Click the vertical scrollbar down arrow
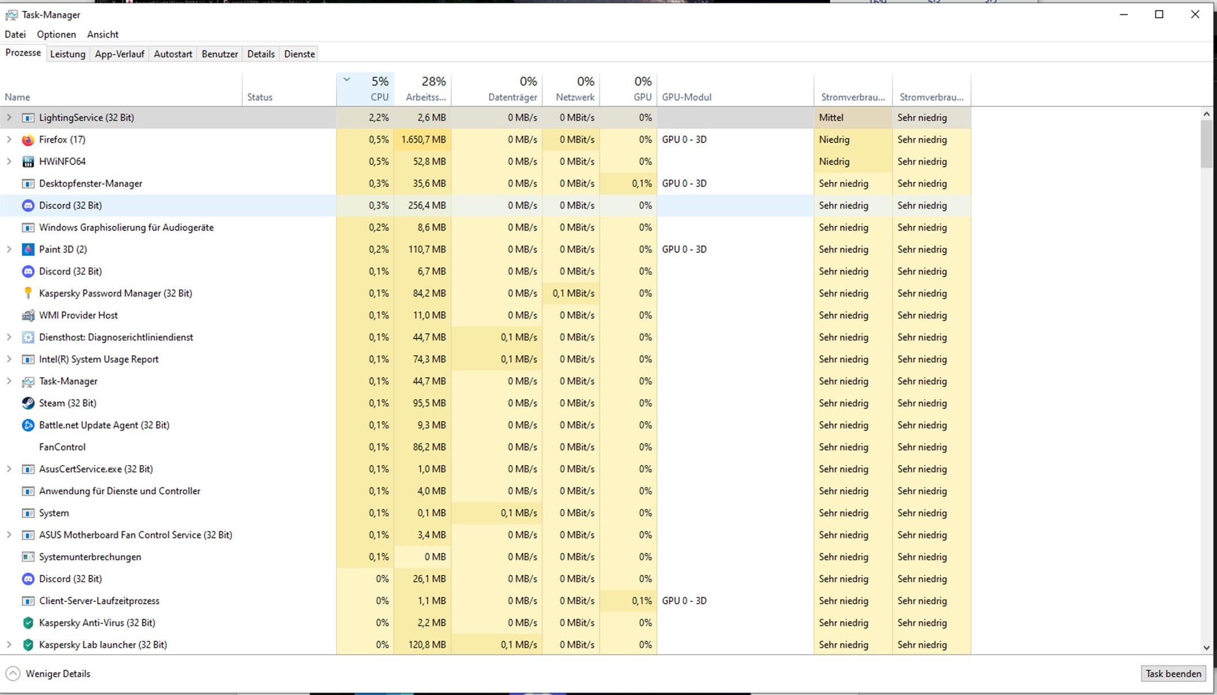Screen dimensions: 1217x695 point(1206,648)
